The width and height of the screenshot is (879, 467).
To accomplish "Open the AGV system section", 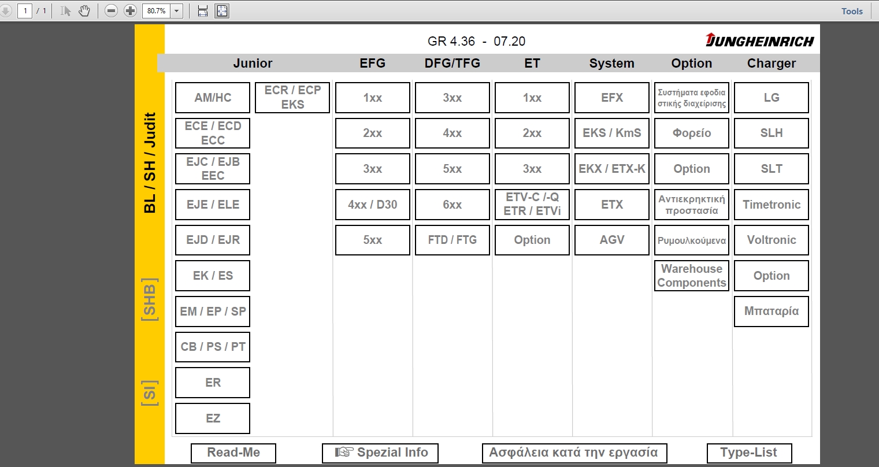I will pos(612,240).
